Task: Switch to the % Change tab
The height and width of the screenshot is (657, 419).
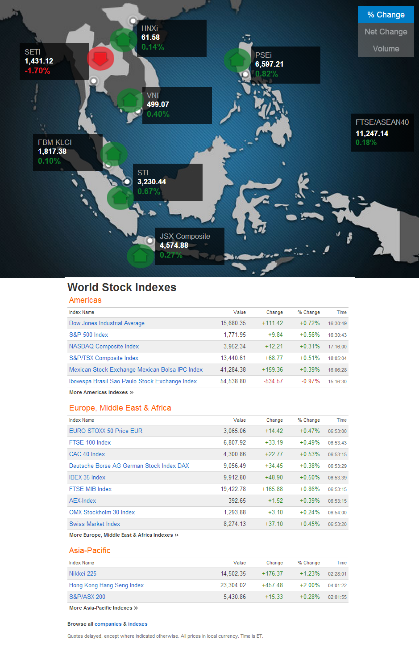Action: pyautogui.click(x=386, y=15)
